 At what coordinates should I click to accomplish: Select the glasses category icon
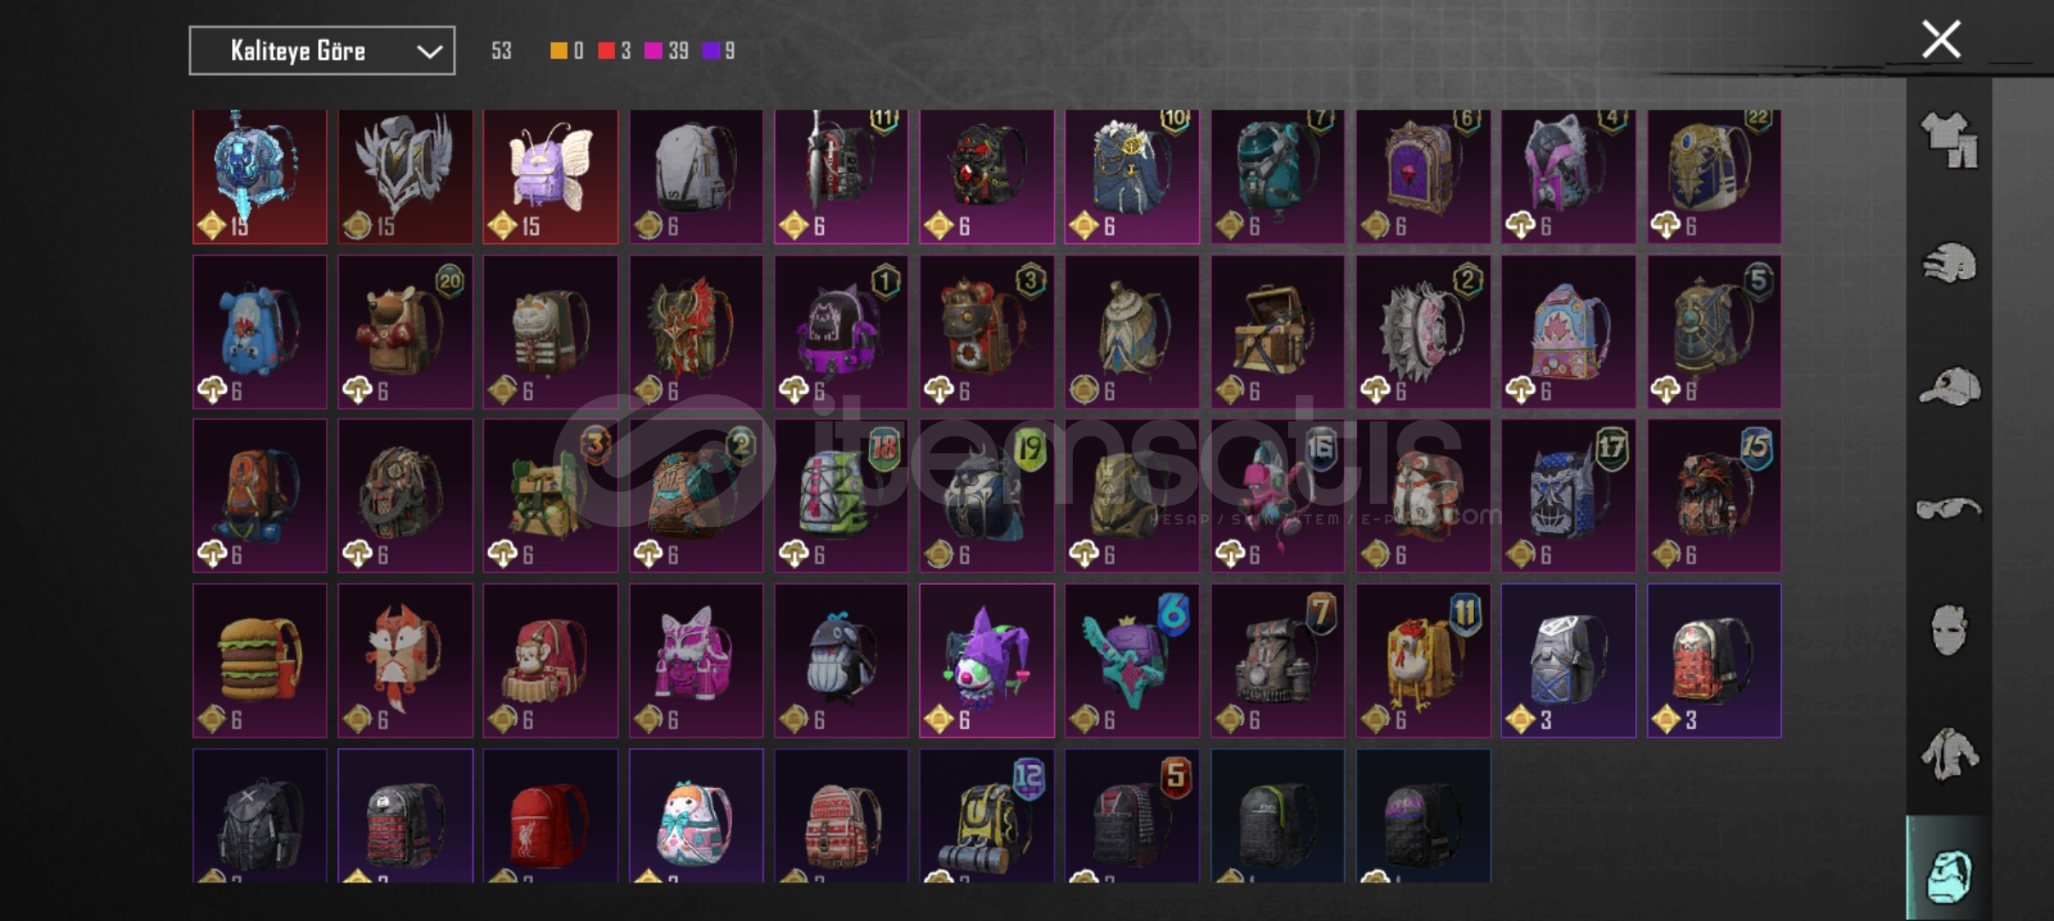click(1949, 509)
